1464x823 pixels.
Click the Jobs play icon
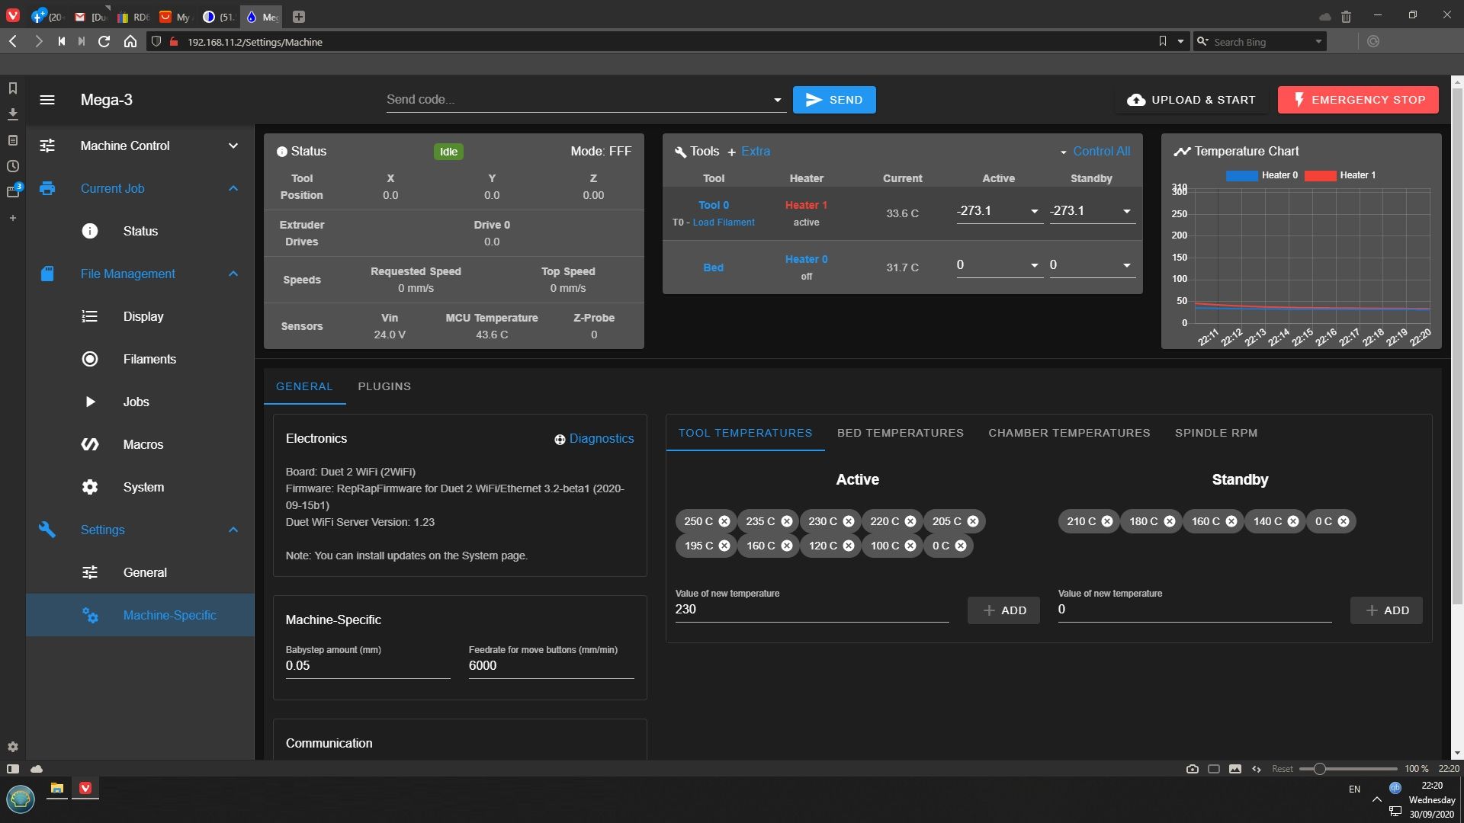pos(90,402)
